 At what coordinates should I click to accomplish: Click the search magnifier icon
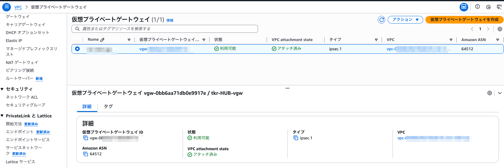(x=77, y=29)
